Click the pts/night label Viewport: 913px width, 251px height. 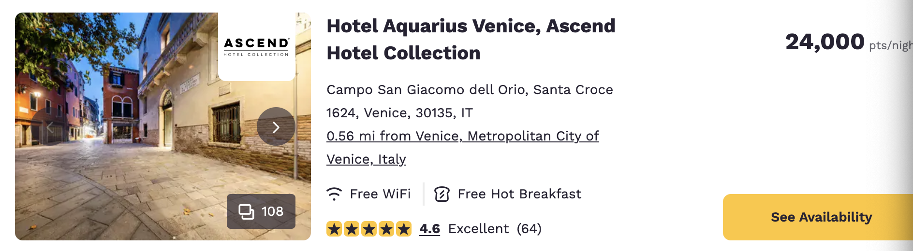pos(890,46)
